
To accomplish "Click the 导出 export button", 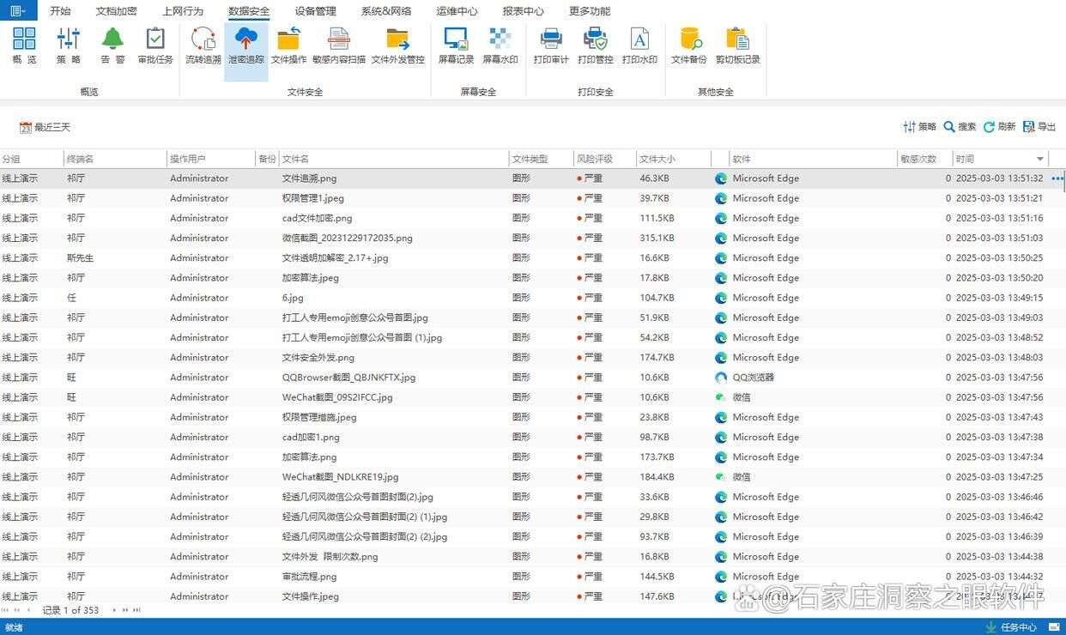I will coord(1039,127).
